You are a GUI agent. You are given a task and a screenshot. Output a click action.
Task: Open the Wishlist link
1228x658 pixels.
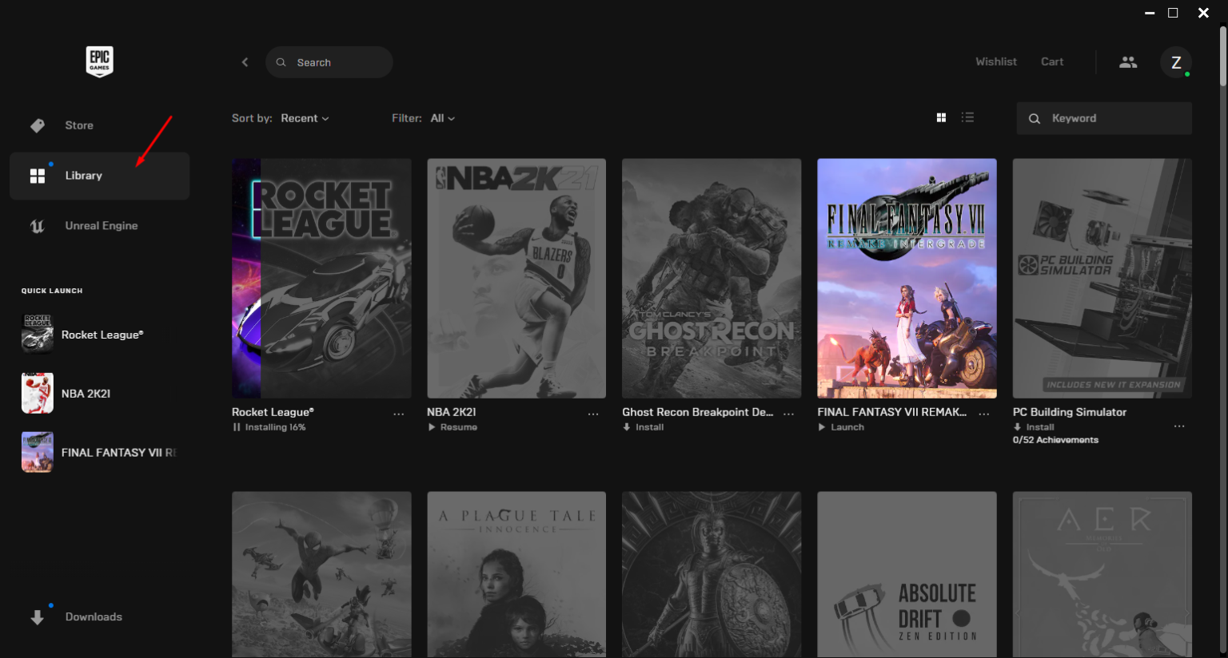click(x=996, y=61)
